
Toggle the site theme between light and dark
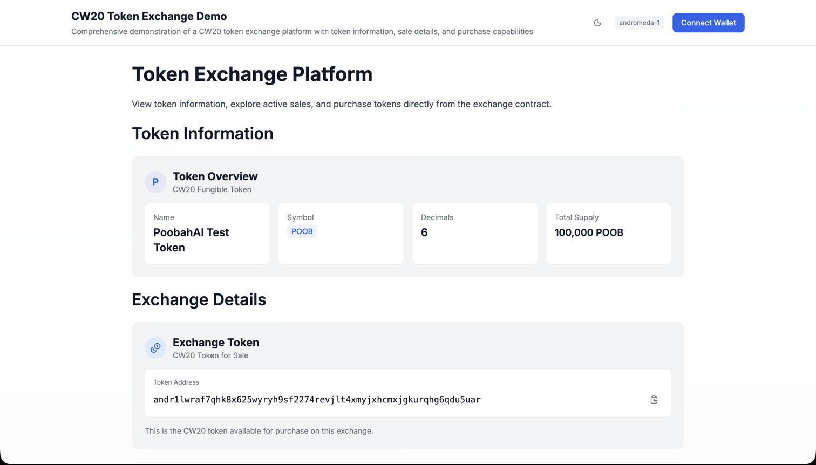597,23
